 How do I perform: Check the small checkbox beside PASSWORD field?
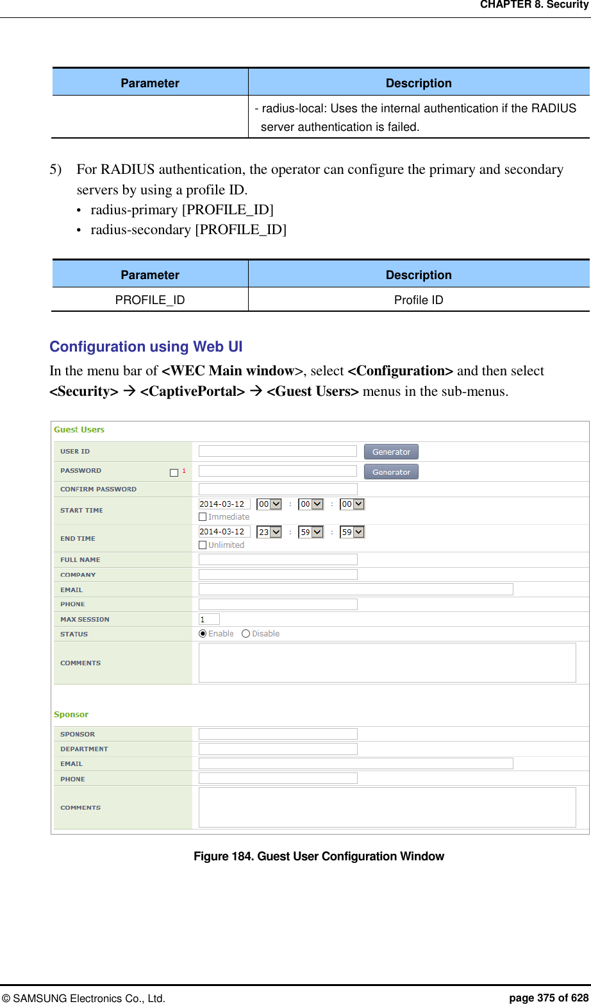(174, 472)
